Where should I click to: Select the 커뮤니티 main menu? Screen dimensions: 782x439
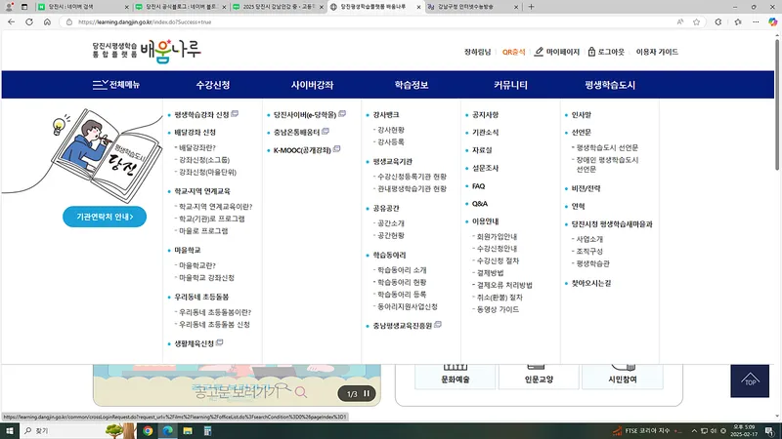509,85
